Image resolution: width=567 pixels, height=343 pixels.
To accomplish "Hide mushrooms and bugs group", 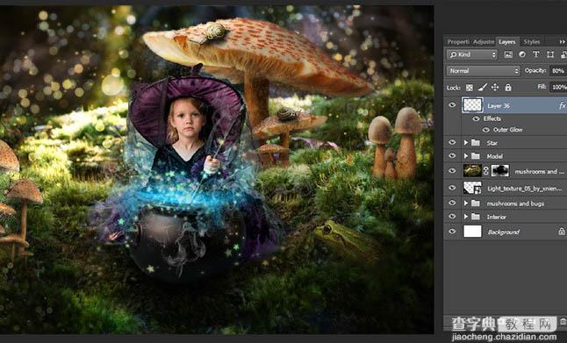I will (452, 204).
